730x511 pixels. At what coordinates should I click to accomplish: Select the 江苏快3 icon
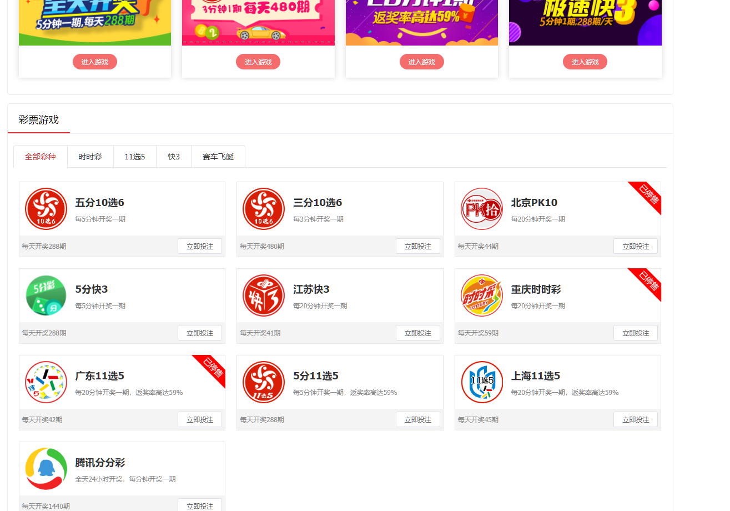(x=264, y=295)
